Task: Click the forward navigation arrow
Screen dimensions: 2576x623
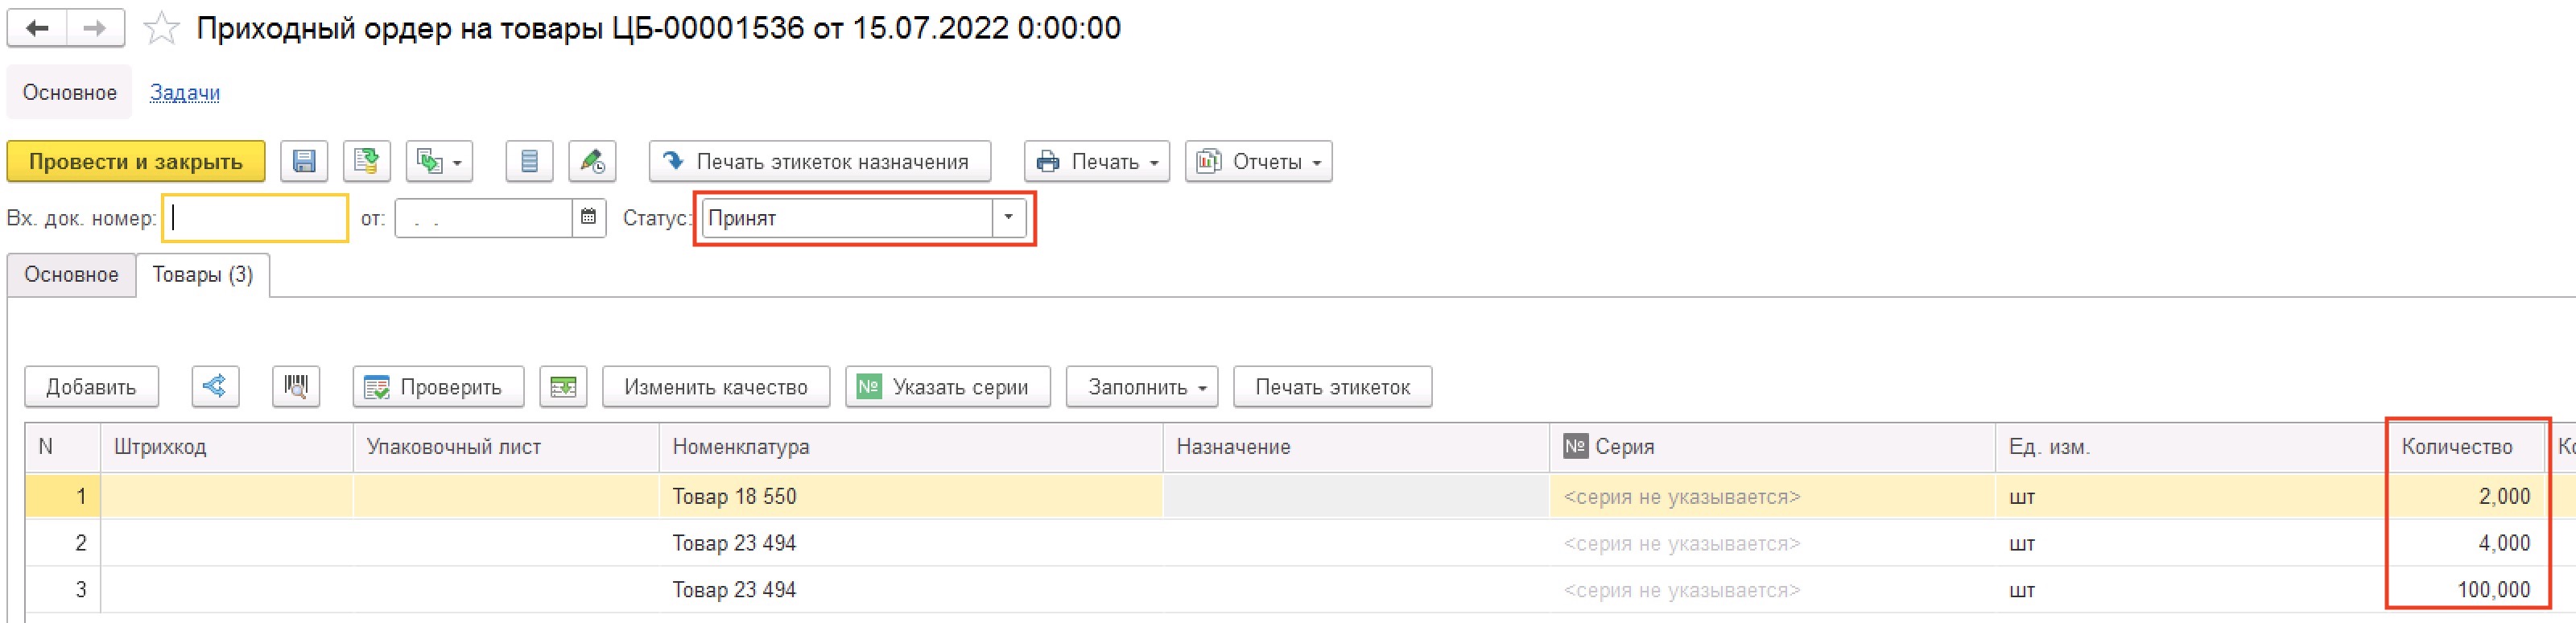Action: click(x=95, y=28)
